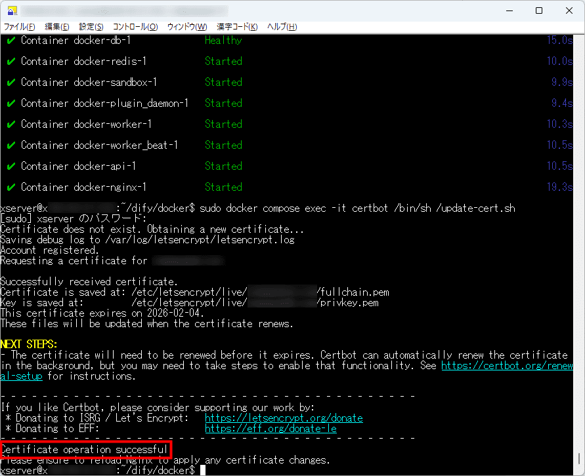Open the 設定(S) menu
This screenshot has height=476, width=585.
[x=91, y=27]
